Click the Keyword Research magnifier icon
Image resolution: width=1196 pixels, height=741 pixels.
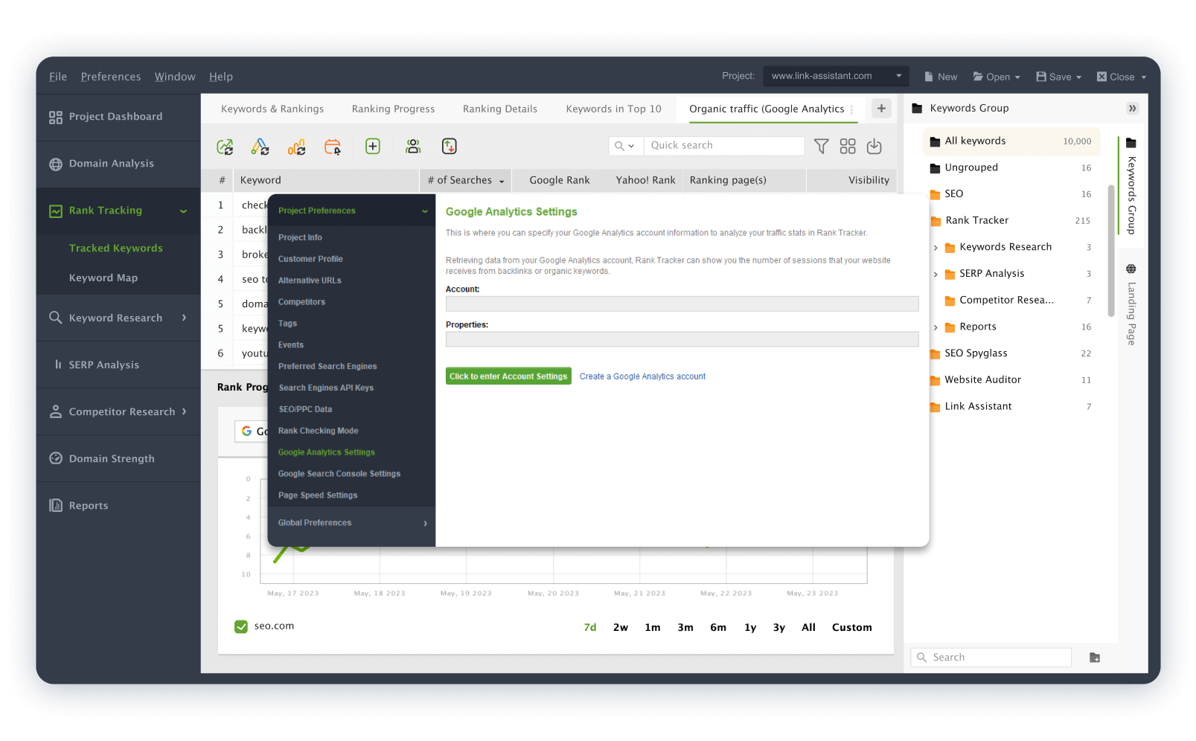tap(56, 318)
